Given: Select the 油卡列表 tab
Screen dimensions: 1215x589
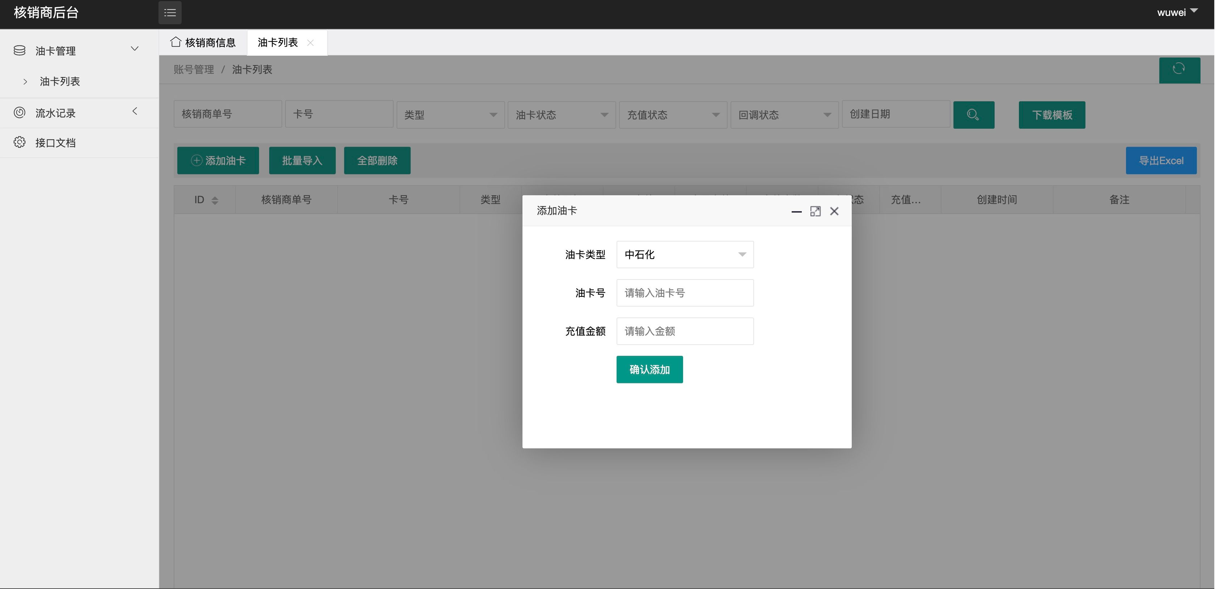Looking at the screenshot, I should pos(277,42).
